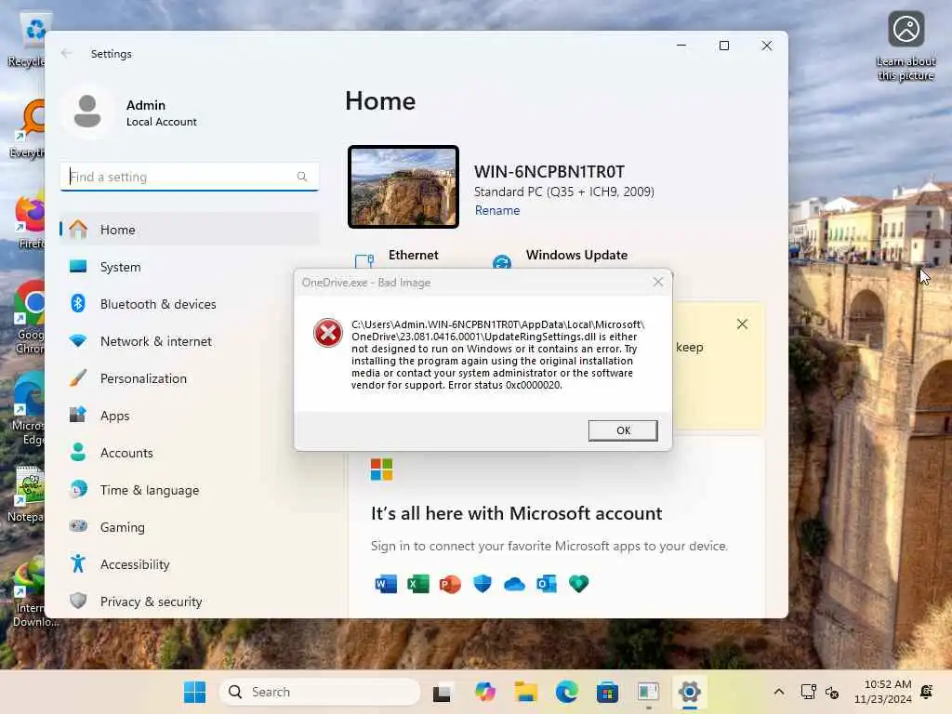Click Learn about this picture desktop icon
The width and height of the screenshot is (952, 714).
pyautogui.click(x=906, y=46)
